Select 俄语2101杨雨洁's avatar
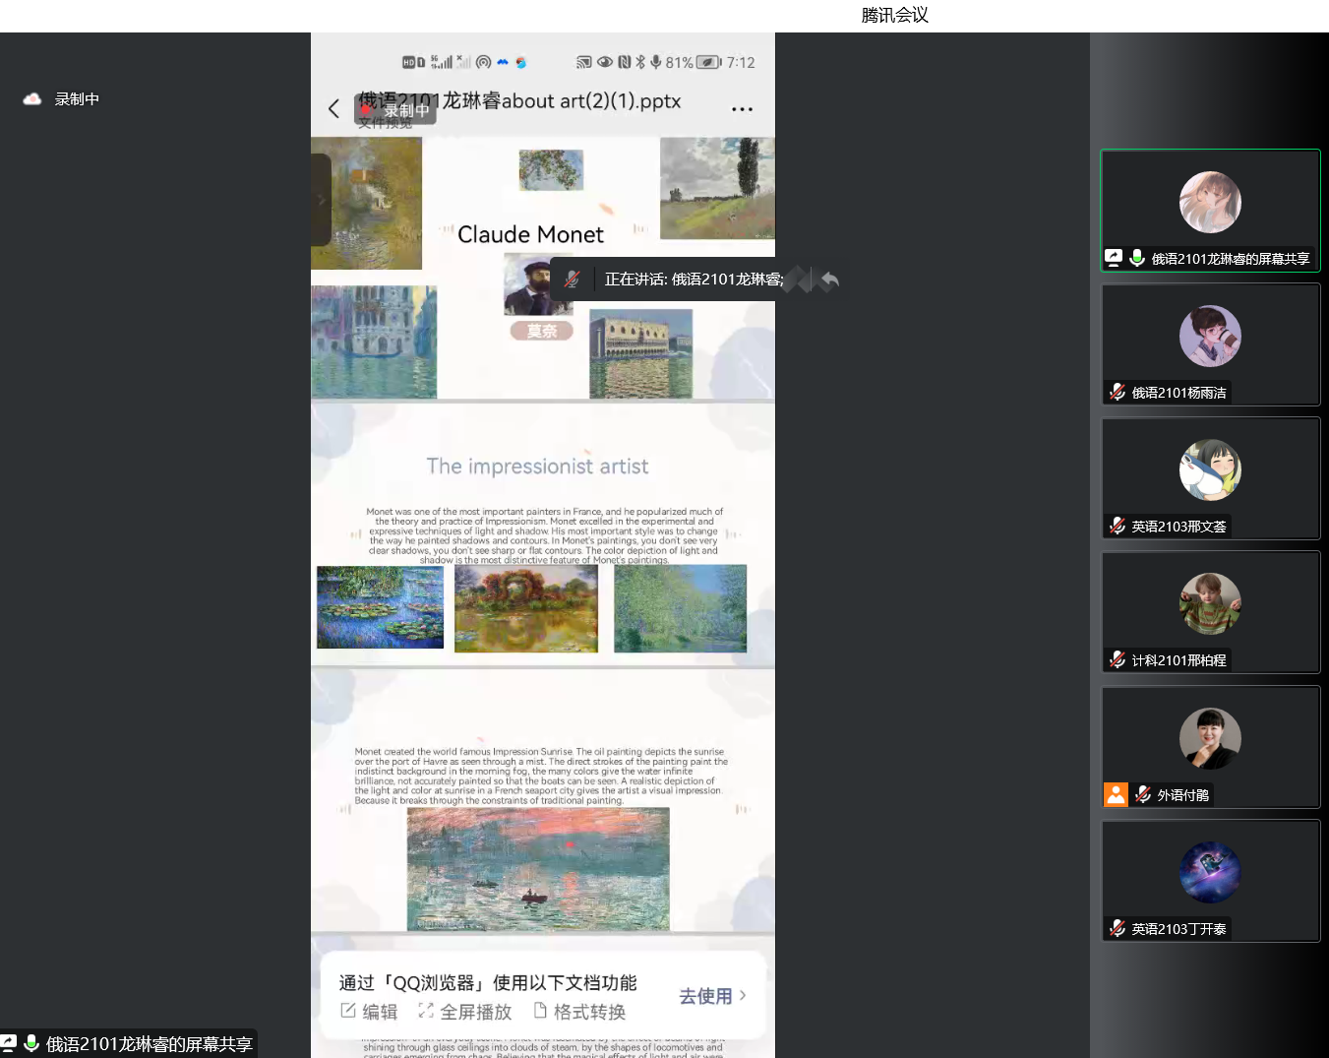The image size is (1329, 1058). tap(1210, 336)
